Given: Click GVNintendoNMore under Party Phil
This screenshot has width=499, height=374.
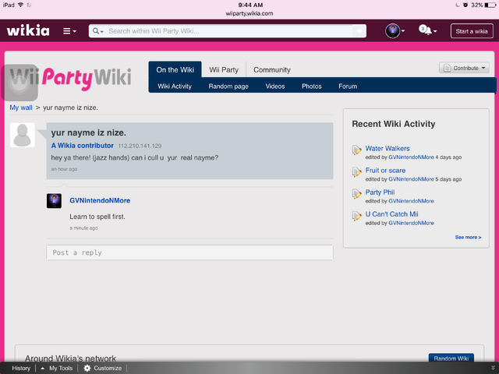Looking at the screenshot, I should (411, 201).
